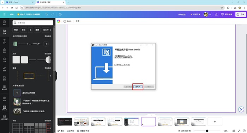Show more shapes with the row chevron
247x133 pixels.
tap(50, 60)
